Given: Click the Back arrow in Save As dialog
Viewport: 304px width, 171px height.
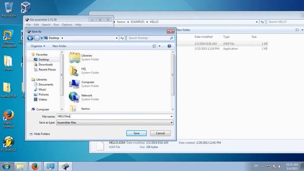Looking at the screenshot, I should (30, 38).
